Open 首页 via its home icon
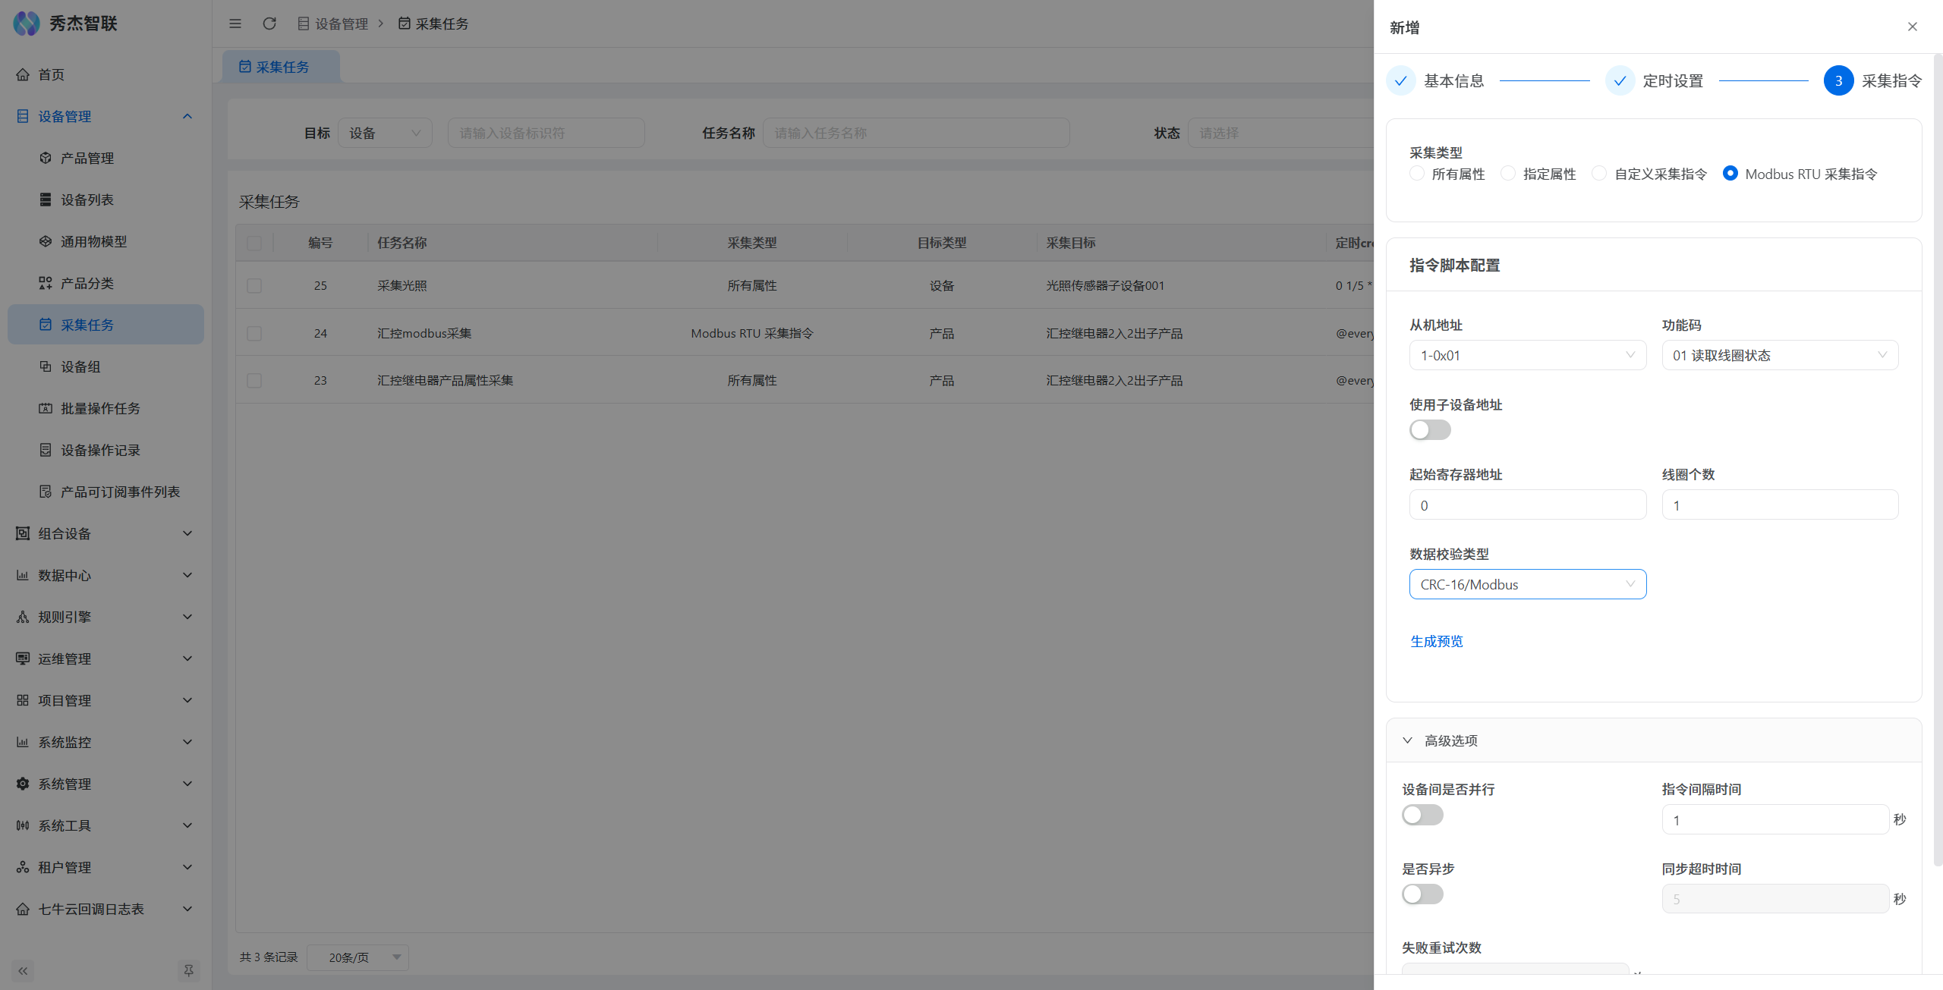 (x=23, y=74)
